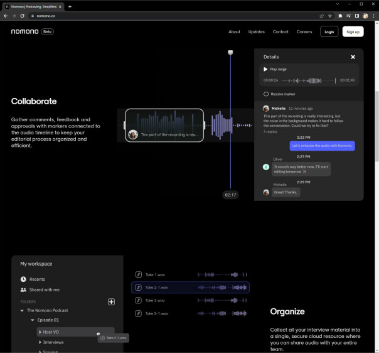Select the Take 1.wav file name

(x=155, y=274)
